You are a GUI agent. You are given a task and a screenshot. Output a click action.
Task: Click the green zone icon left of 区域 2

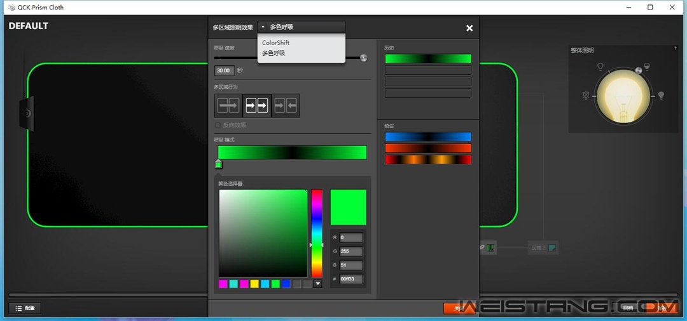point(490,247)
